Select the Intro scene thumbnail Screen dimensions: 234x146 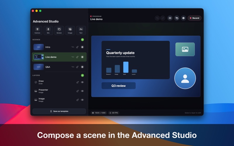39,47
